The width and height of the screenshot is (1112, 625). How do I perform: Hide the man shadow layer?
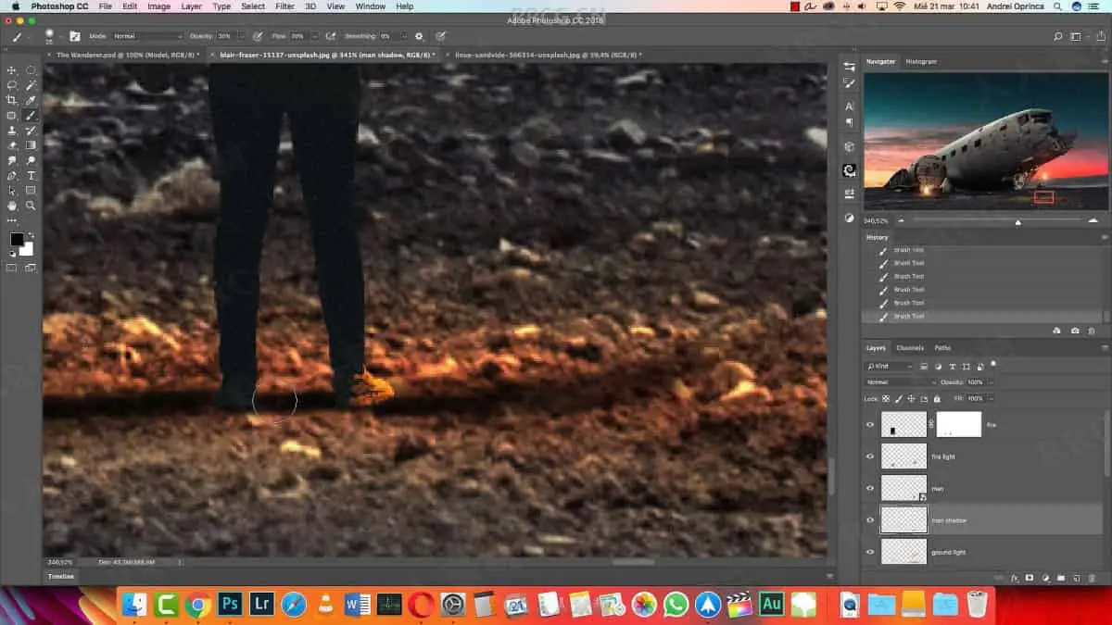click(x=870, y=520)
